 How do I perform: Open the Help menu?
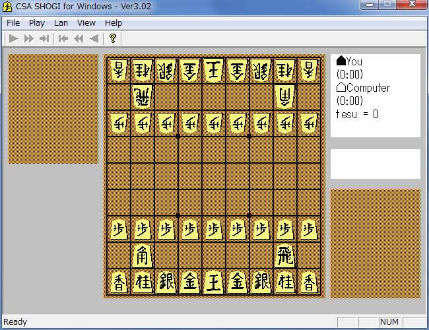[114, 23]
